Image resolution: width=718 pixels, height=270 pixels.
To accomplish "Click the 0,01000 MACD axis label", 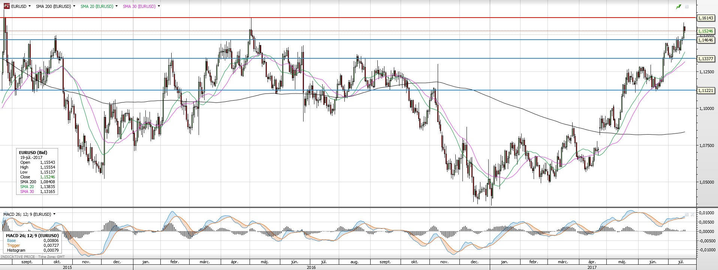I will pos(706,213).
